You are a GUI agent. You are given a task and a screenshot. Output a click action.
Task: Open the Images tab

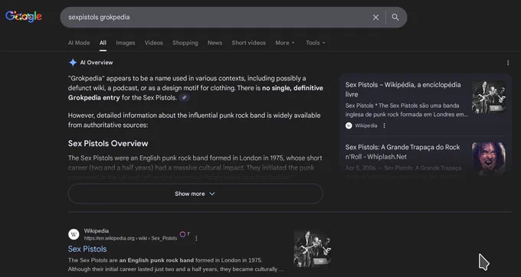tap(125, 43)
